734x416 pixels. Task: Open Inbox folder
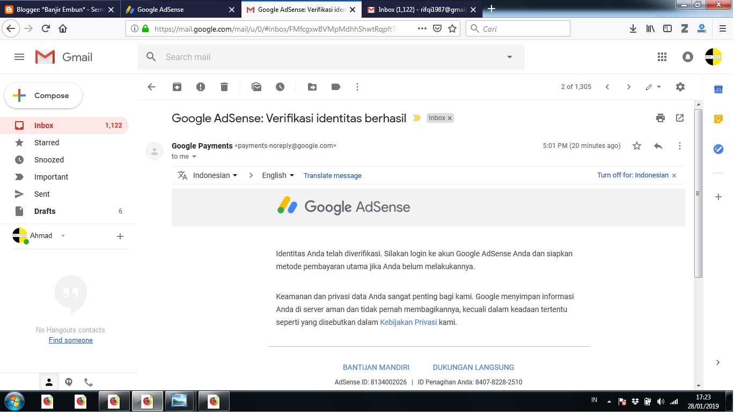pos(64,125)
